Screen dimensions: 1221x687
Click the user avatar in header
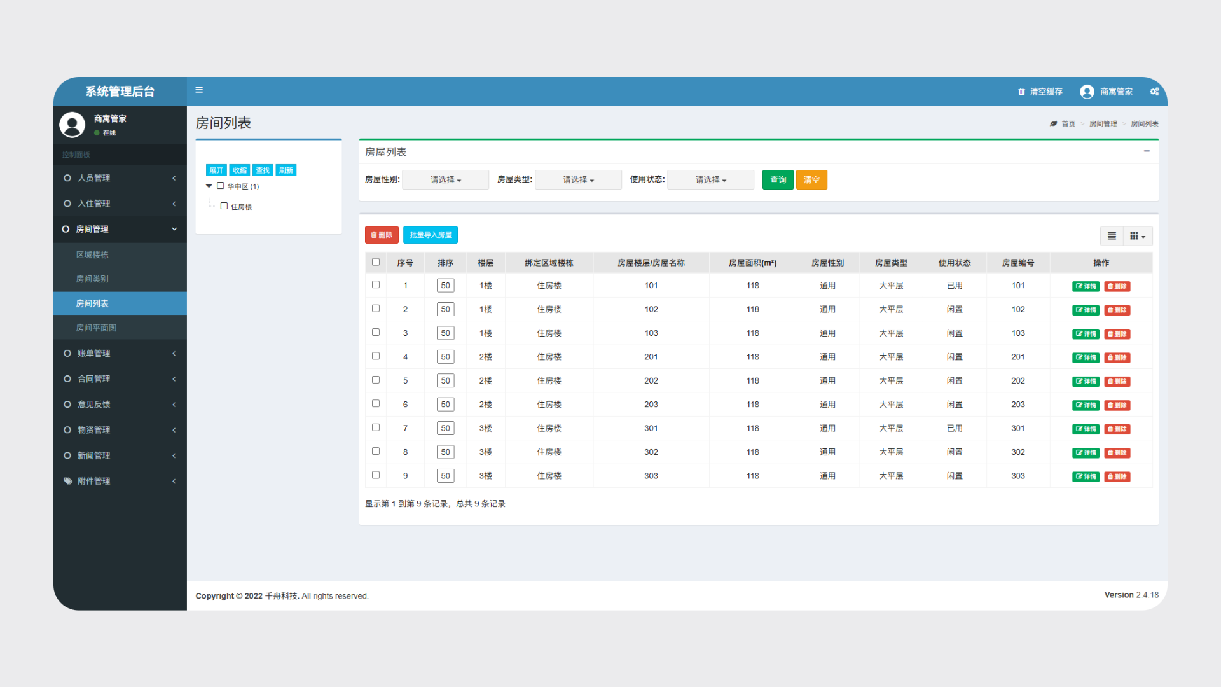click(1087, 92)
